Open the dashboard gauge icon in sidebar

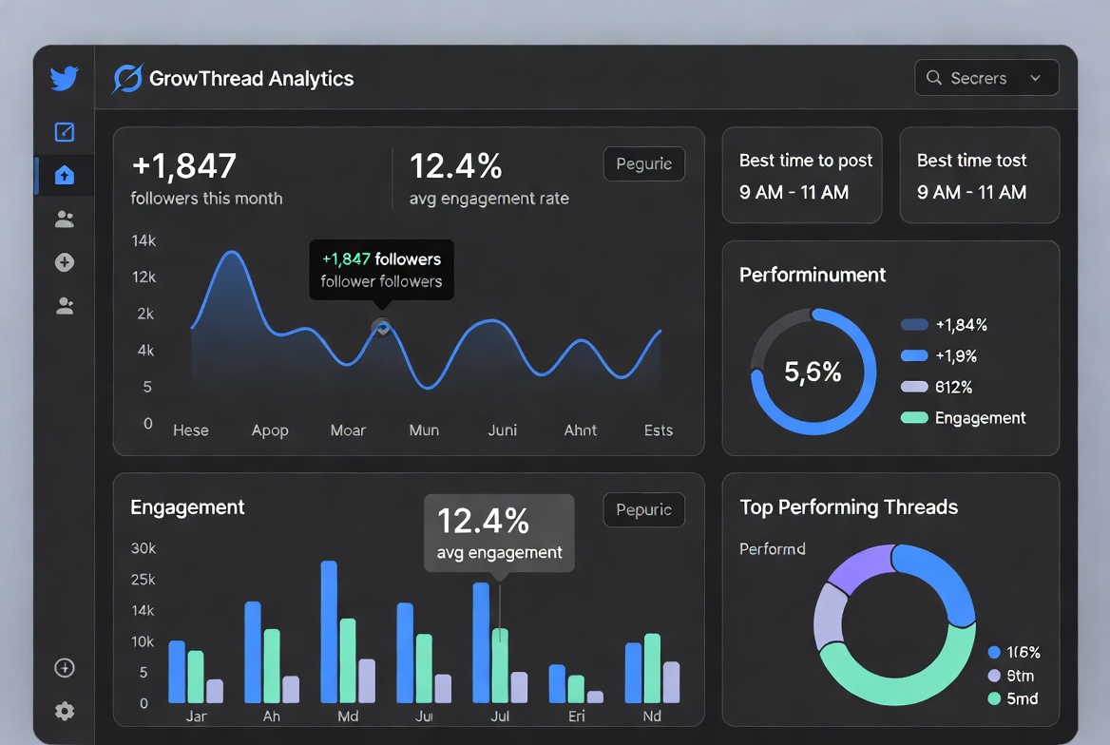(x=64, y=132)
